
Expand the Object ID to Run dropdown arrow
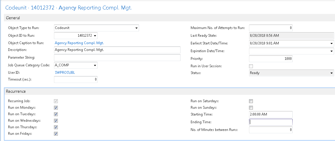95,36
